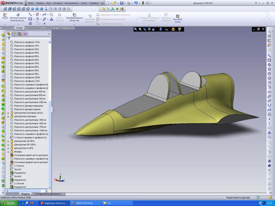
Task: Click the feature tree filter input field
Action: point(29,38)
